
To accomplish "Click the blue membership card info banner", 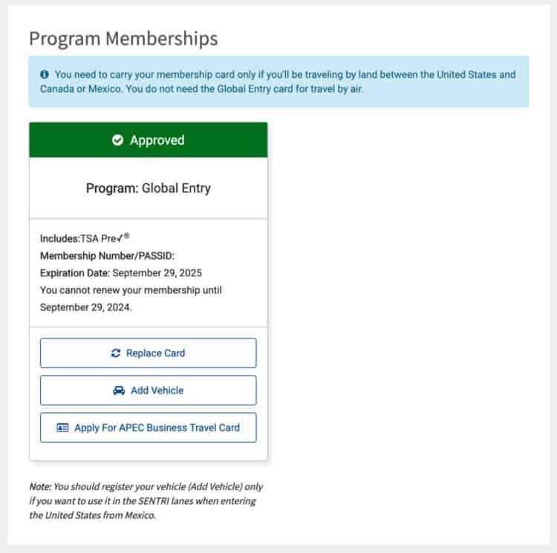I will 278,82.
